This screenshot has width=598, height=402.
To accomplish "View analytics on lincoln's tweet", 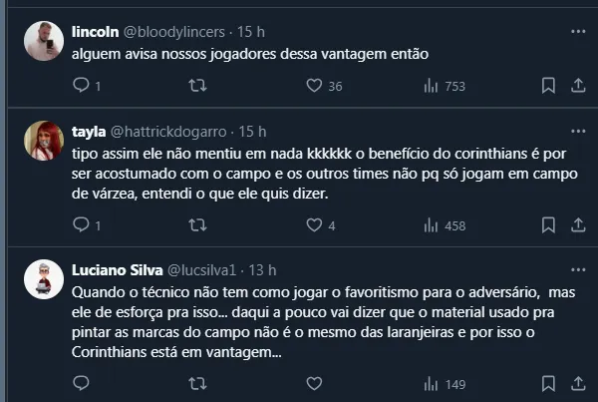I will tap(432, 86).
